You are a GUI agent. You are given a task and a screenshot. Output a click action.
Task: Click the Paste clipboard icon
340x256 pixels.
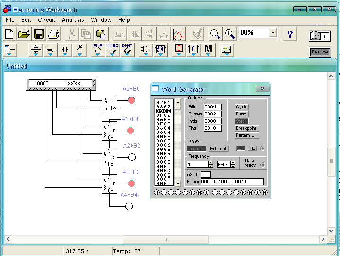pyautogui.click(x=101, y=34)
